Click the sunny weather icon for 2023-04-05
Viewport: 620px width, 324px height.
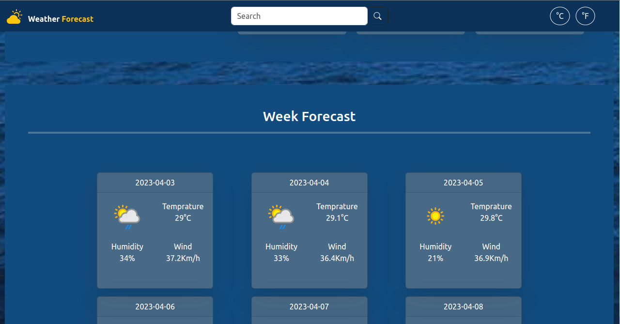click(435, 216)
